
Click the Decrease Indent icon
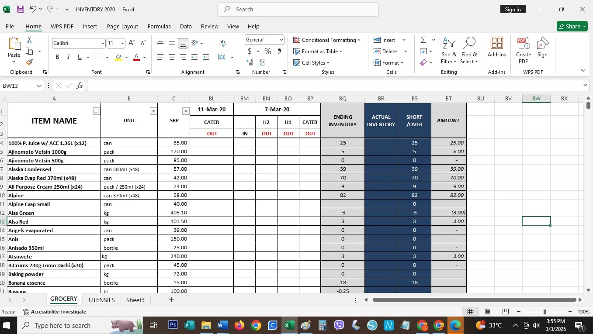coord(194,57)
